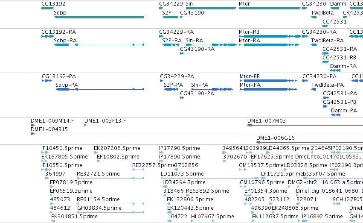Image resolution: width=363 pixels, height=223 pixels.
Task: Select the RE61154.5prime EST feature
Action: point(110,204)
